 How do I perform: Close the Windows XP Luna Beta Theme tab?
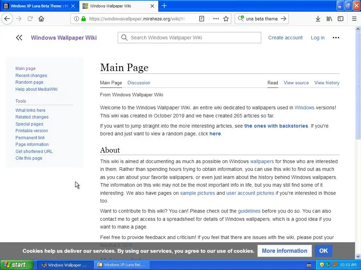tap(73, 6)
